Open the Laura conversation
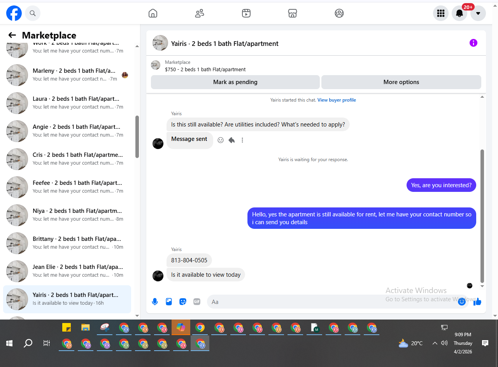Image resolution: width=498 pixels, height=367 pixels. pyautogui.click(x=67, y=103)
